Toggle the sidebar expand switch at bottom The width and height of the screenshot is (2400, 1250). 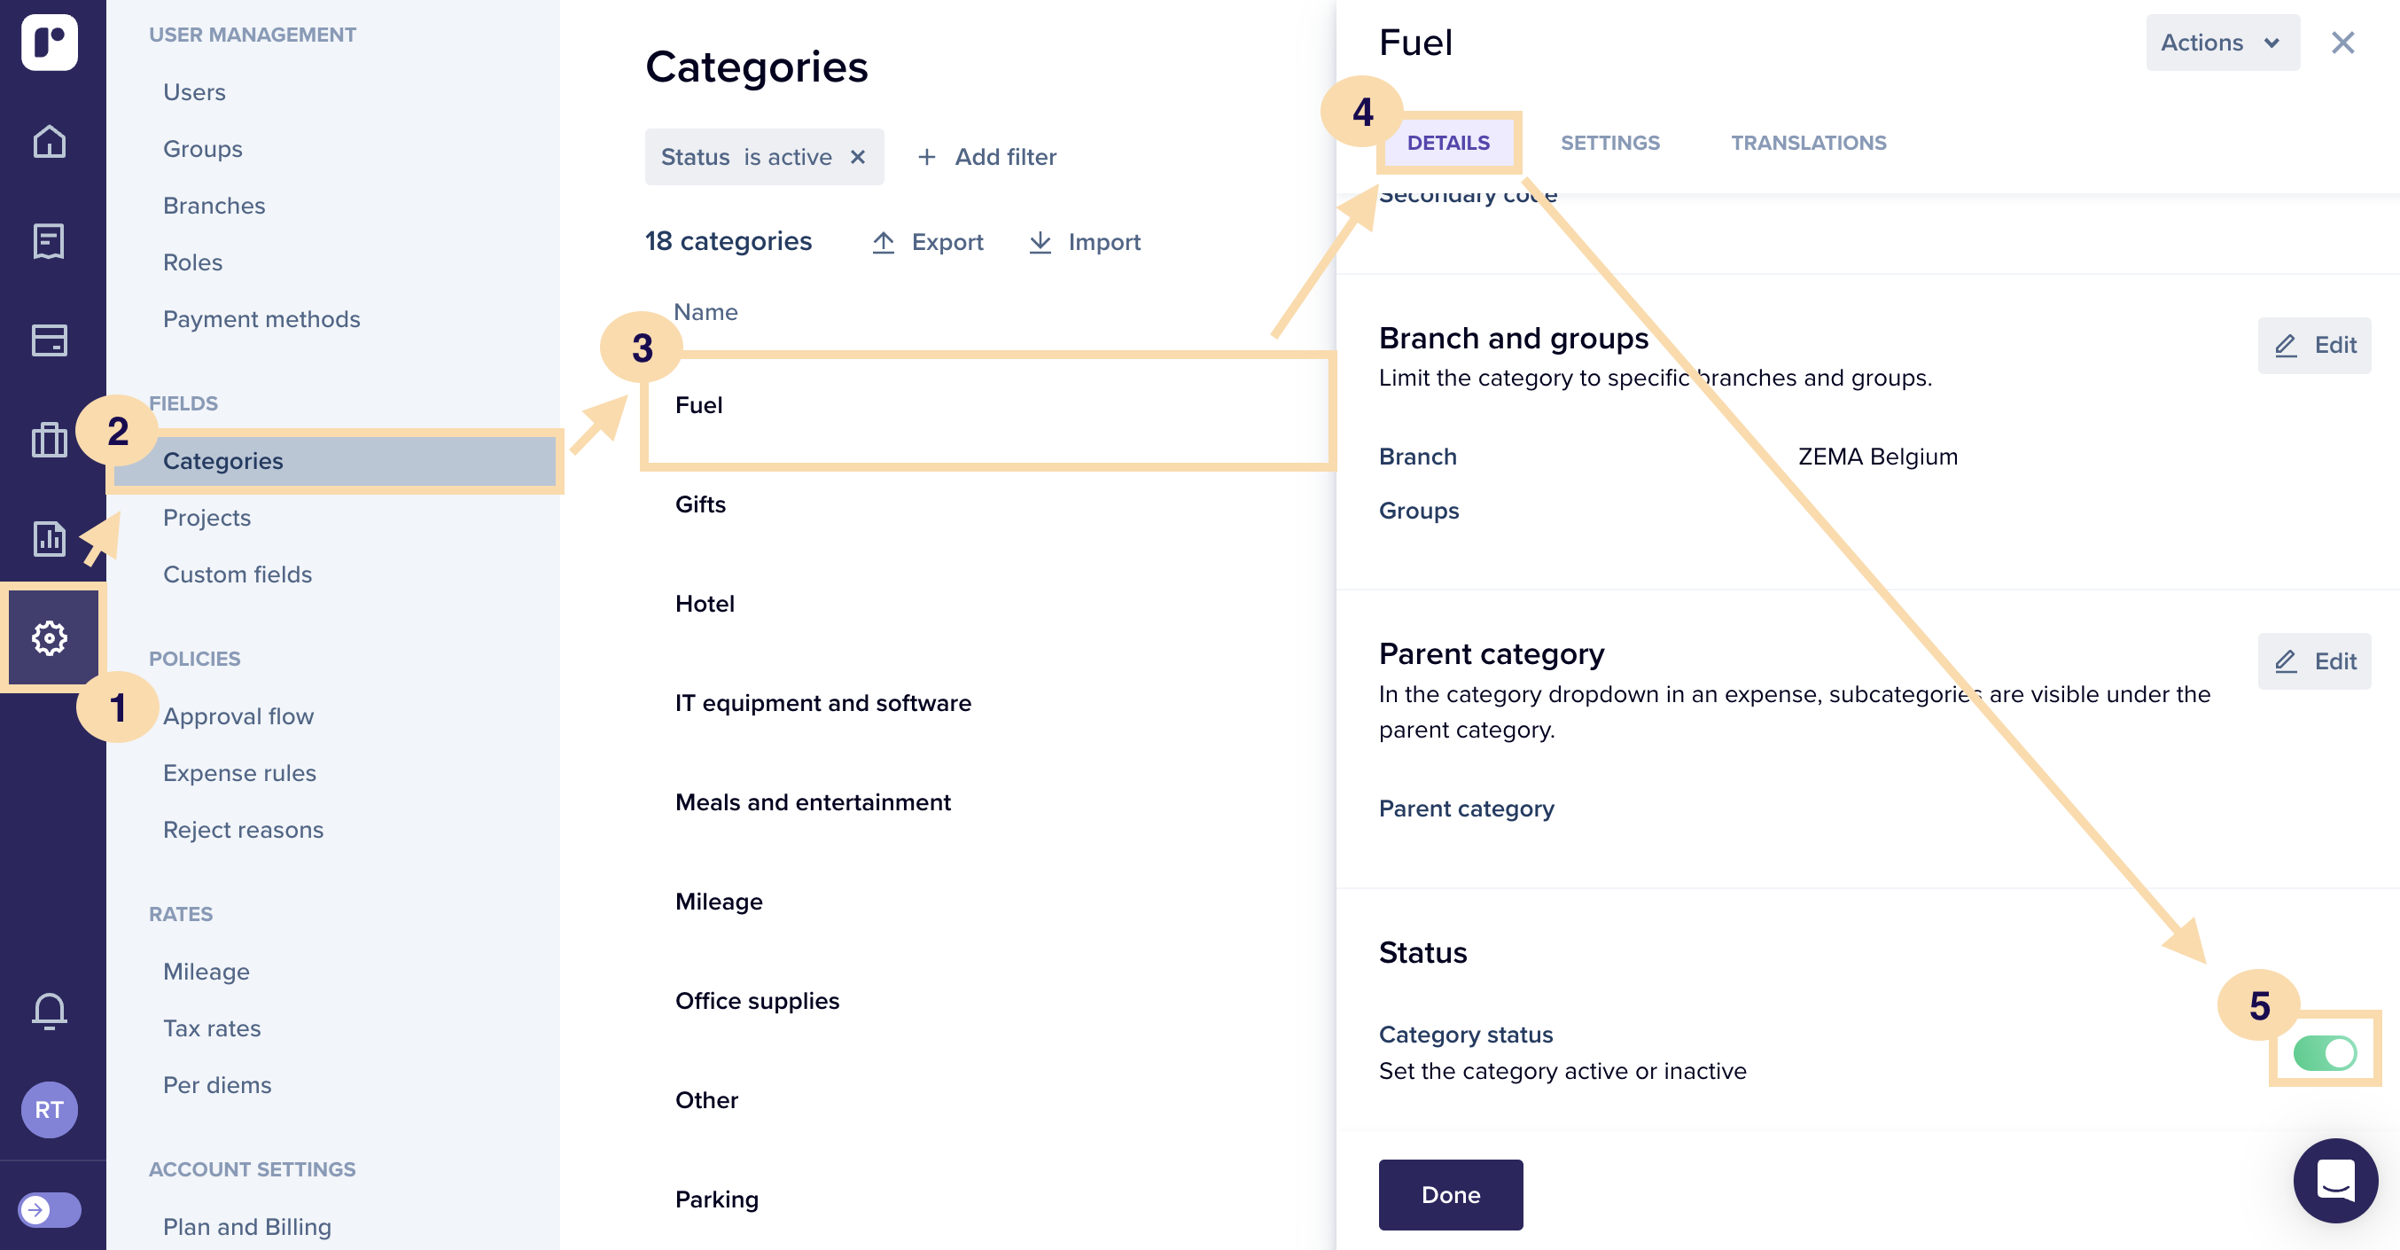point(50,1210)
